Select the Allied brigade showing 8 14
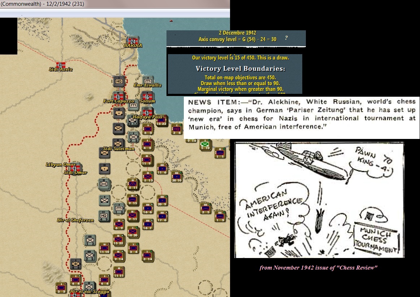 [148, 255]
